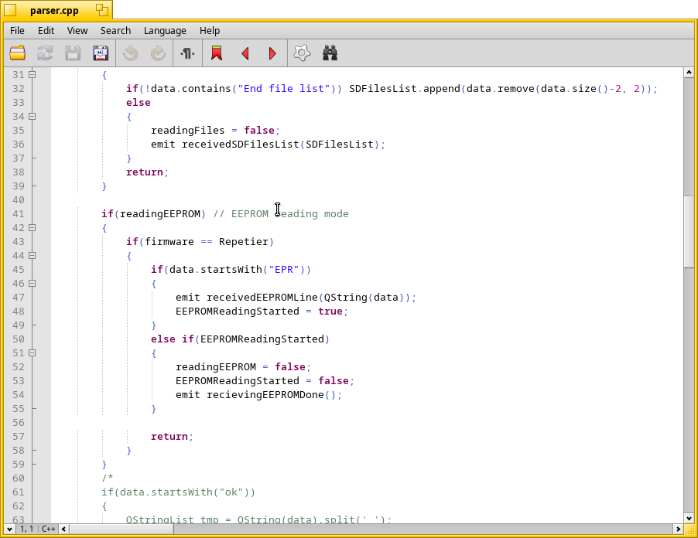The height and width of the screenshot is (538, 698).
Task: Open the View menu
Action: [x=77, y=31]
